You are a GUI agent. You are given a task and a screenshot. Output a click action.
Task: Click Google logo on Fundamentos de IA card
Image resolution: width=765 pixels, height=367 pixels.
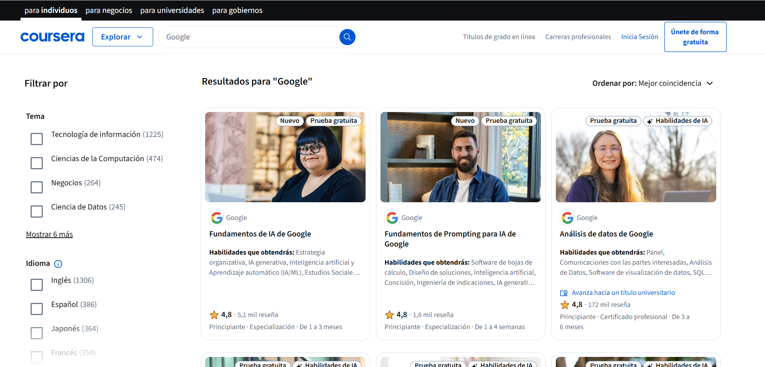217,218
